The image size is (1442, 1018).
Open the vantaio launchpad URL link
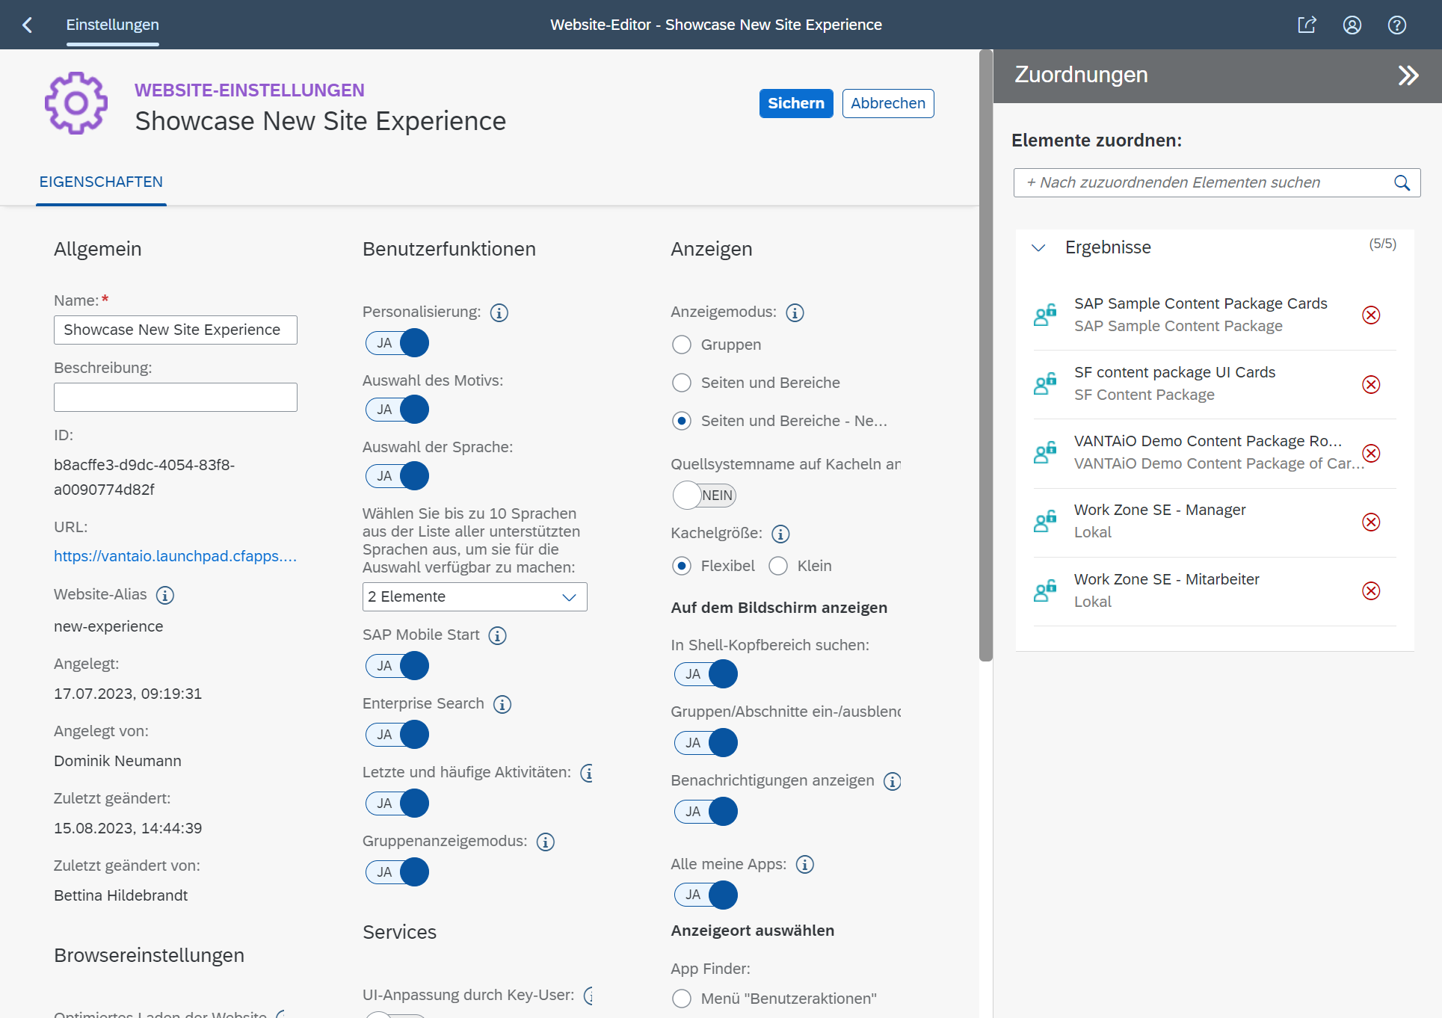pyautogui.click(x=175, y=556)
